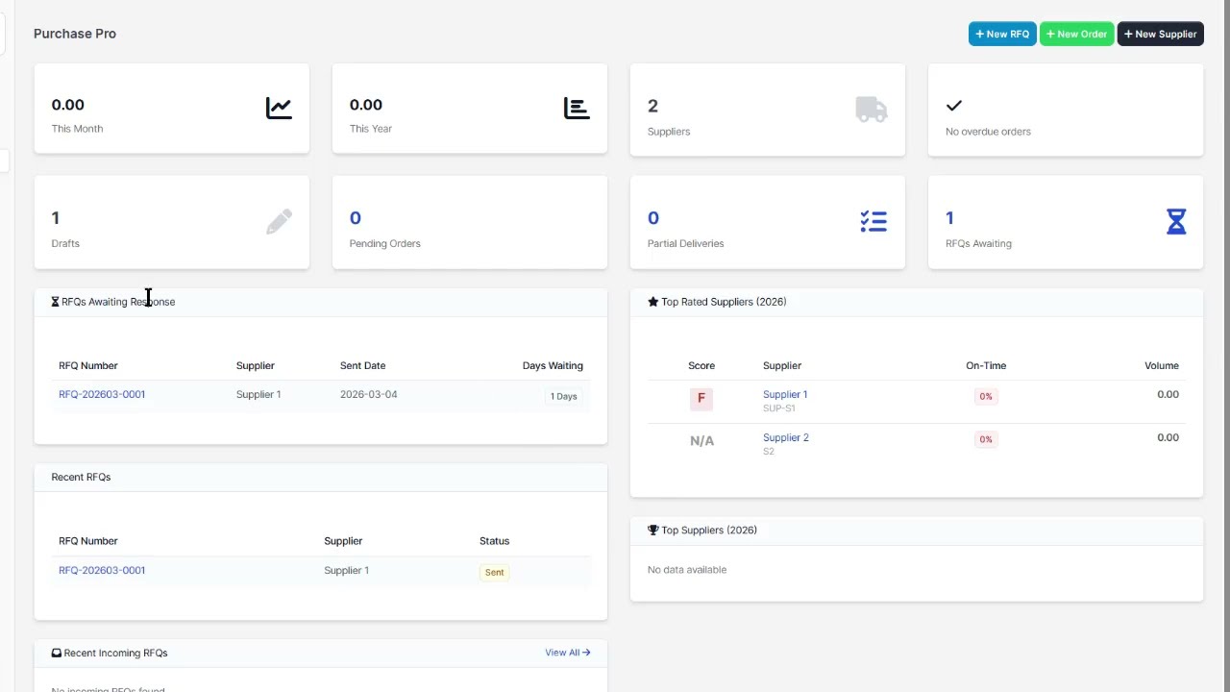
Task: Open Supplier 2 in Top Rated Suppliers
Action: pos(786,437)
